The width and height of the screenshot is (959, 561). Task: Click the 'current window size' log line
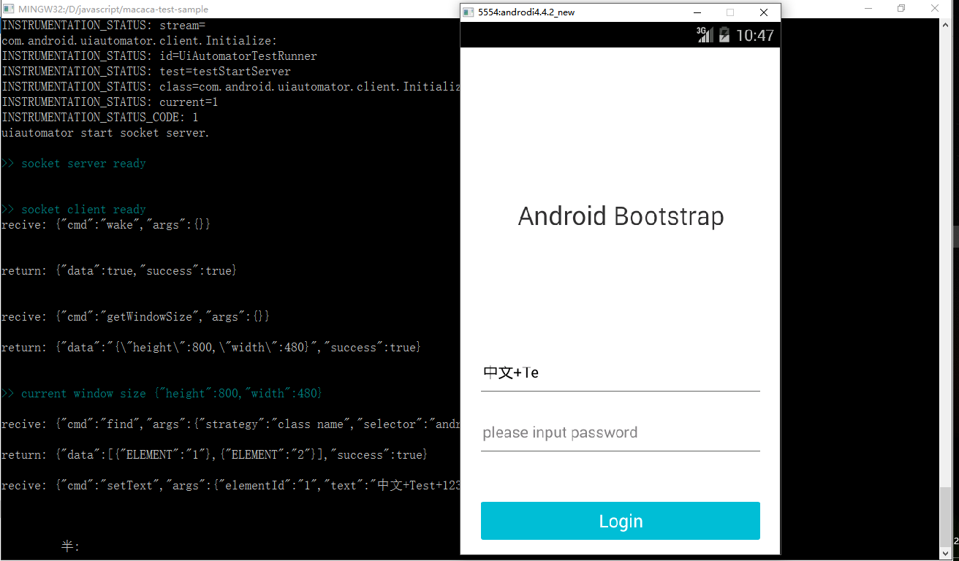click(160, 394)
